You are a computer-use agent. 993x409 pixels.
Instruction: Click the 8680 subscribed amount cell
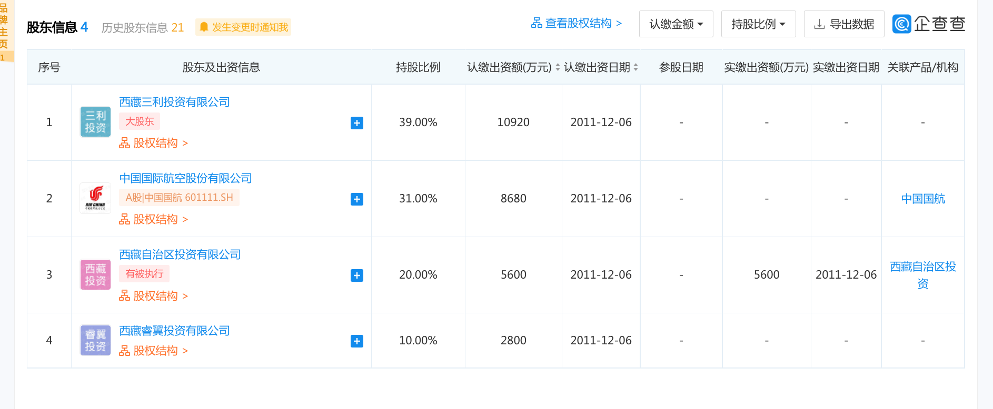pos(513,199)
